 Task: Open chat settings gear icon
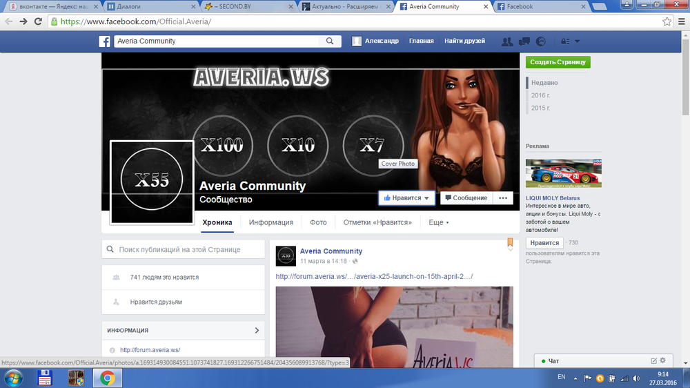click(x=663, y=360)
